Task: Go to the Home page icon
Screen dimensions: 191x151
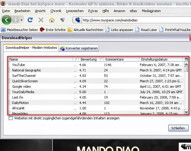Action: tap(52, 20)
